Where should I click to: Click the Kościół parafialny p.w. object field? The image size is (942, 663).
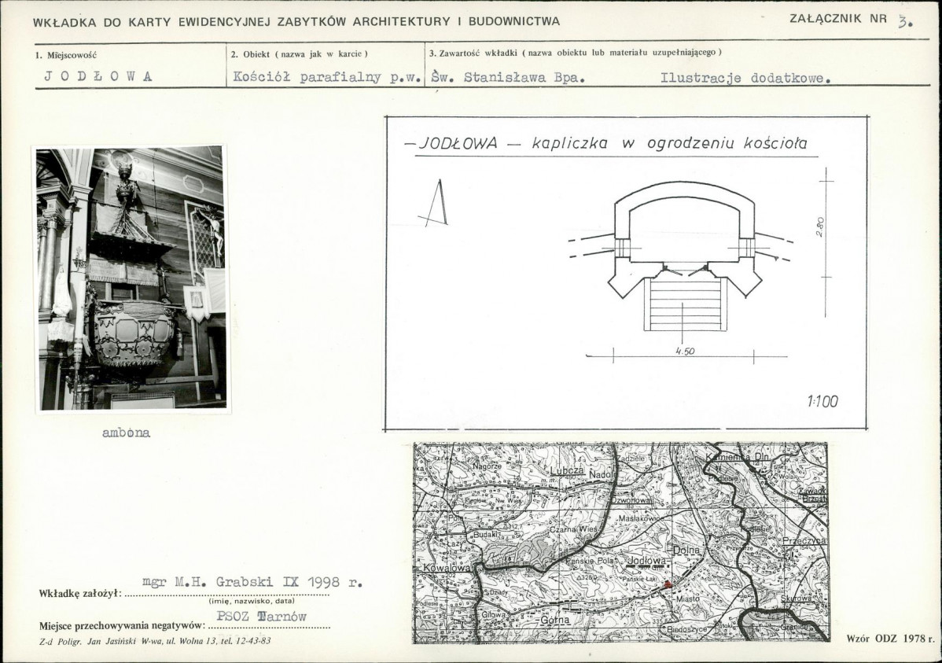pos(326,78)
